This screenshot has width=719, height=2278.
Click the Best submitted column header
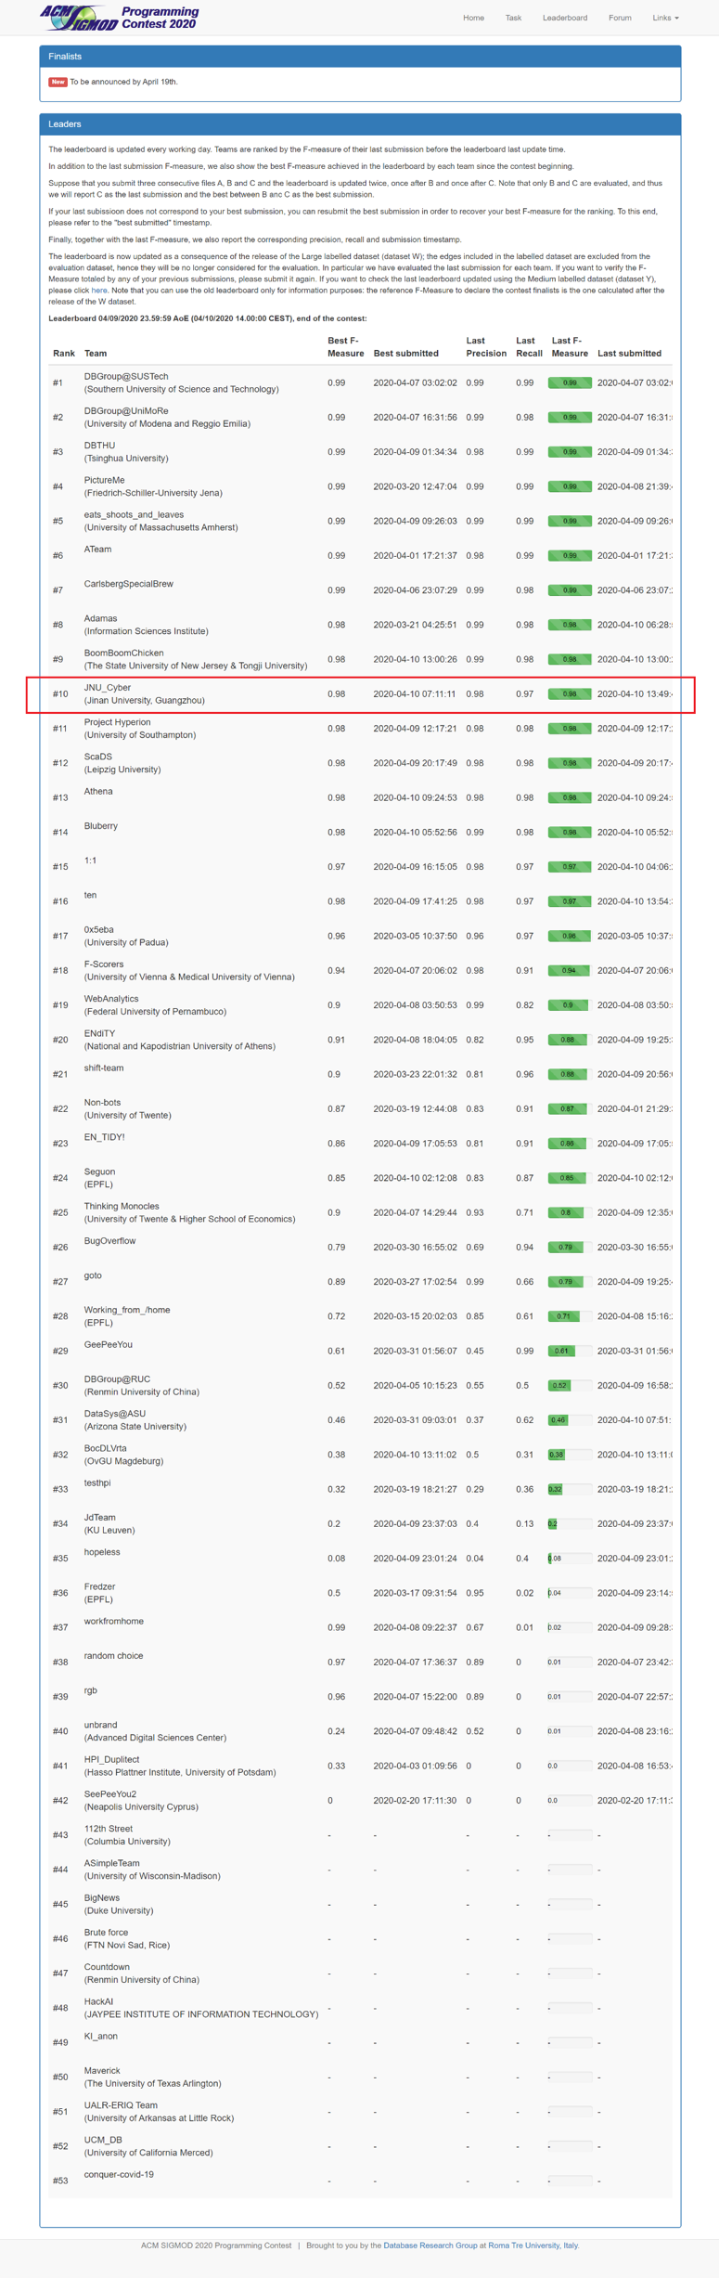point(406,354)
